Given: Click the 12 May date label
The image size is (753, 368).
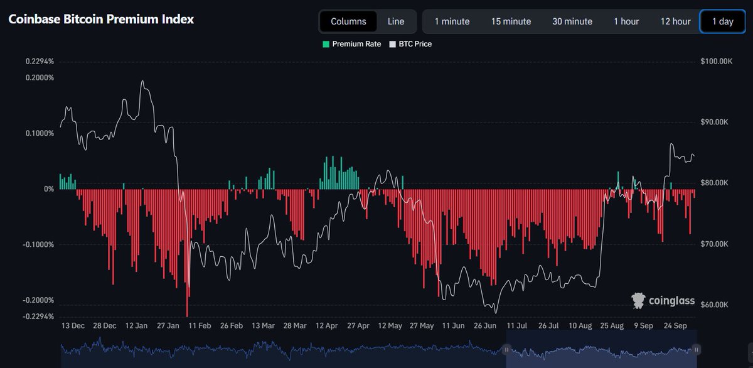Looking at the screenshot, I should [390, 326].
